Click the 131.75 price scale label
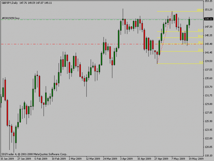214x161 pixels. [x=209, y=95]
